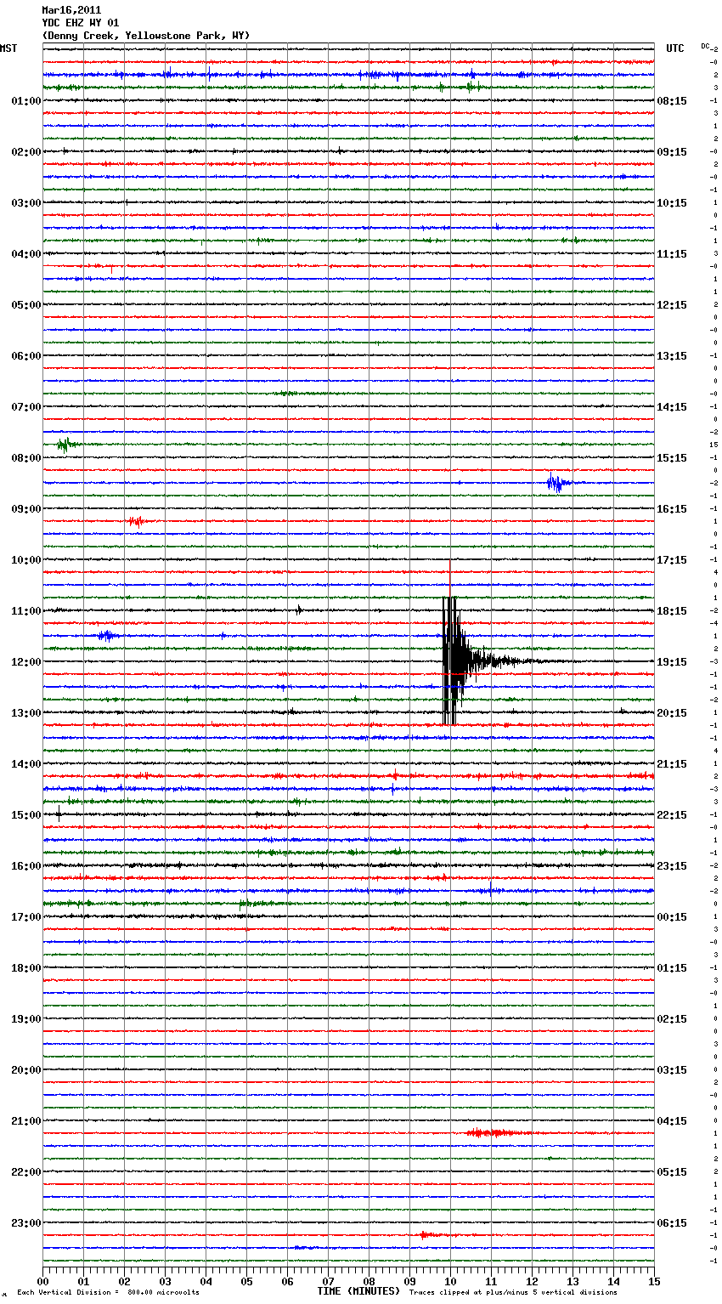Select the 05:00 MST time label

[26, 305]
